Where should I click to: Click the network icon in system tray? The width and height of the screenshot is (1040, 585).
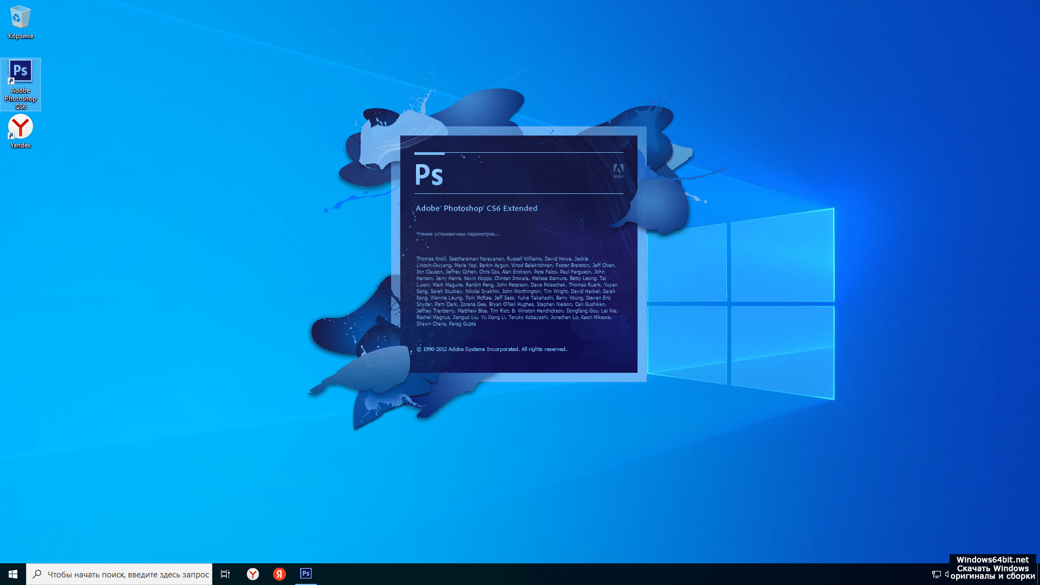pos(936,575)
